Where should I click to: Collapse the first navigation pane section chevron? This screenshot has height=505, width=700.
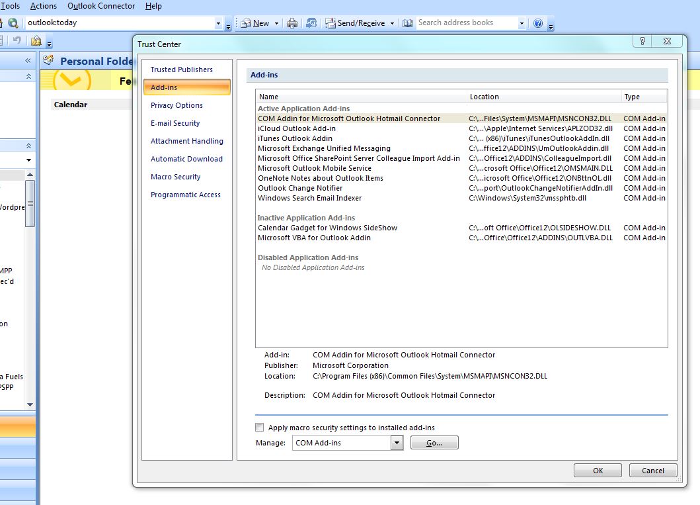(28, 76)
